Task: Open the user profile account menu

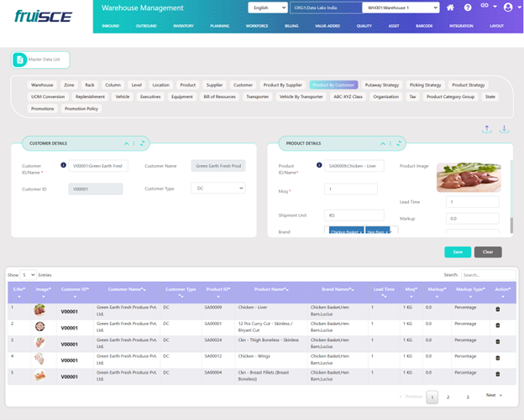Action: [x=507, y=8]
